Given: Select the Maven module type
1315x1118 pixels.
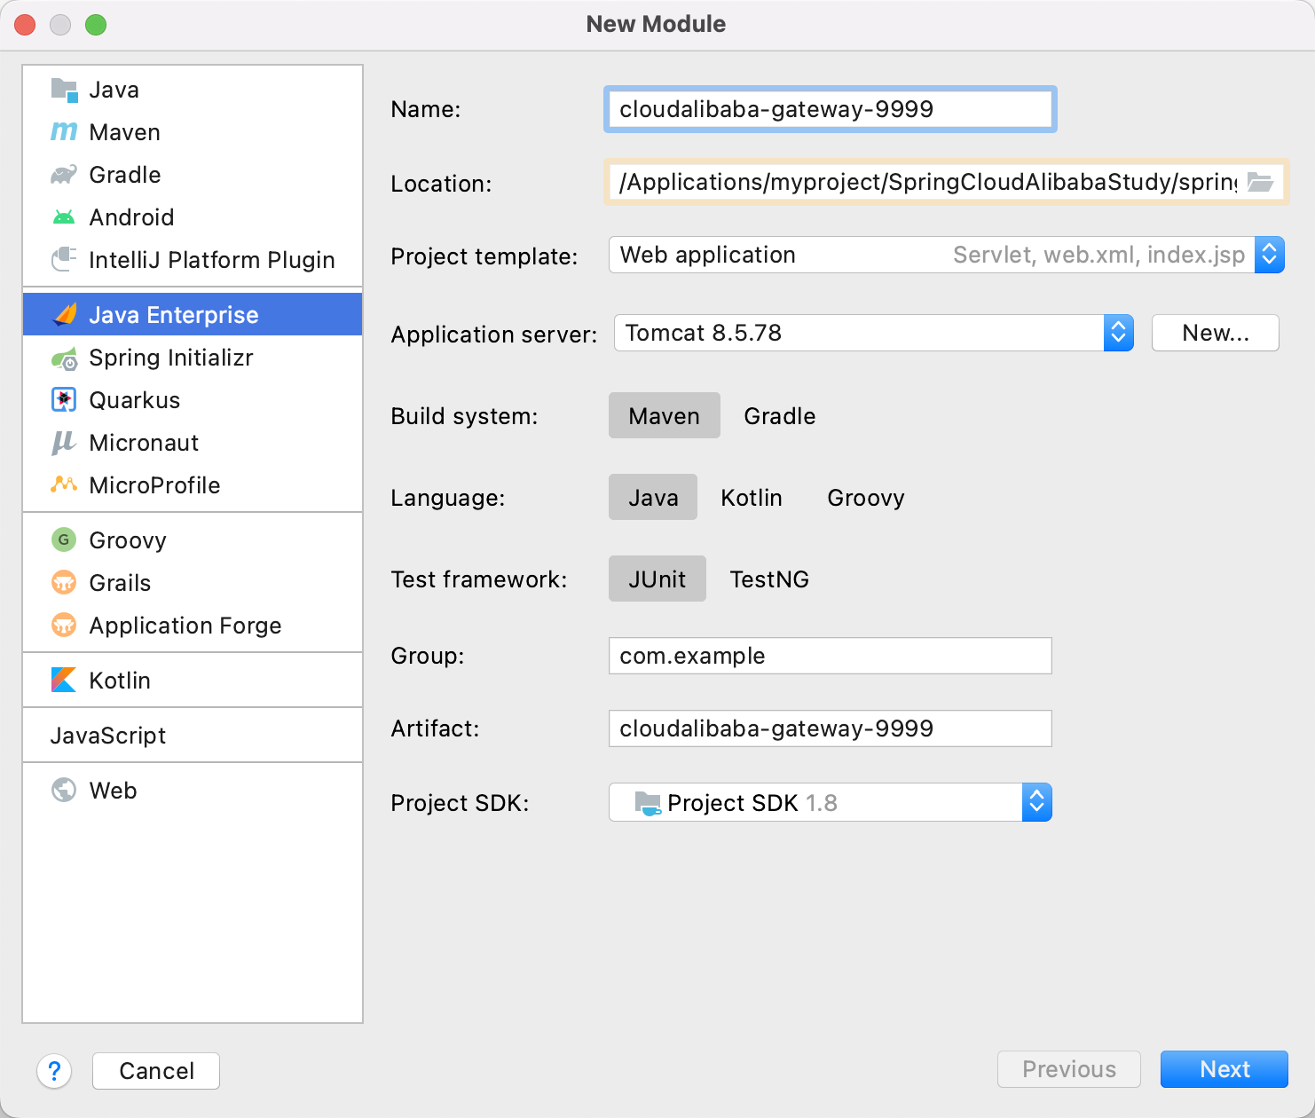Looking at the screenshot, I should point(193,132).
